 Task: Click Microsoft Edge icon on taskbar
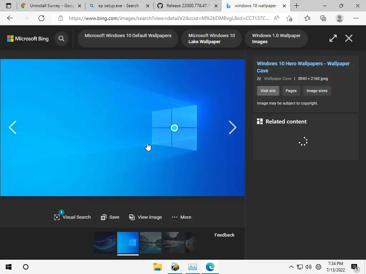tap(210, 267)
